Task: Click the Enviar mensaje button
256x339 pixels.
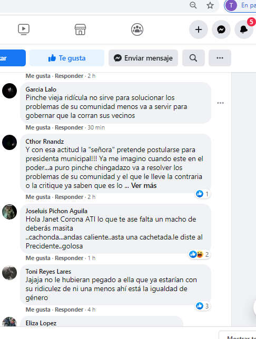Action: coord(143,58)
